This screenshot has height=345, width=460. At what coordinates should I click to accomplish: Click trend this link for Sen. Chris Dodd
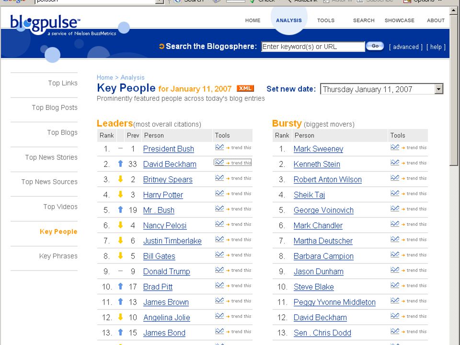pyautogui.click(x=416, y=332)
